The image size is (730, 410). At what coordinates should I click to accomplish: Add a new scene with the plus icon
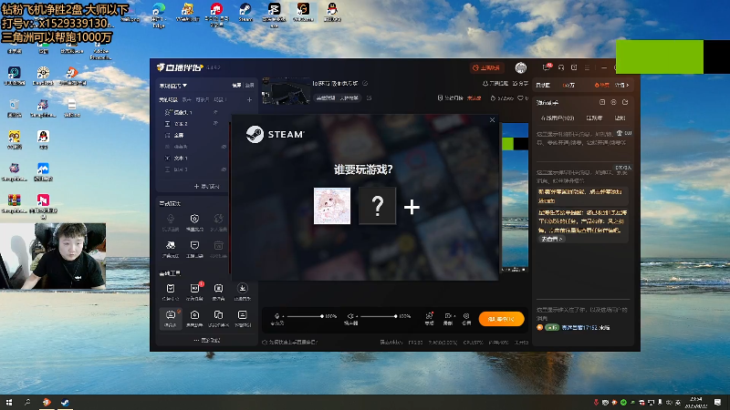pos(249,99)
